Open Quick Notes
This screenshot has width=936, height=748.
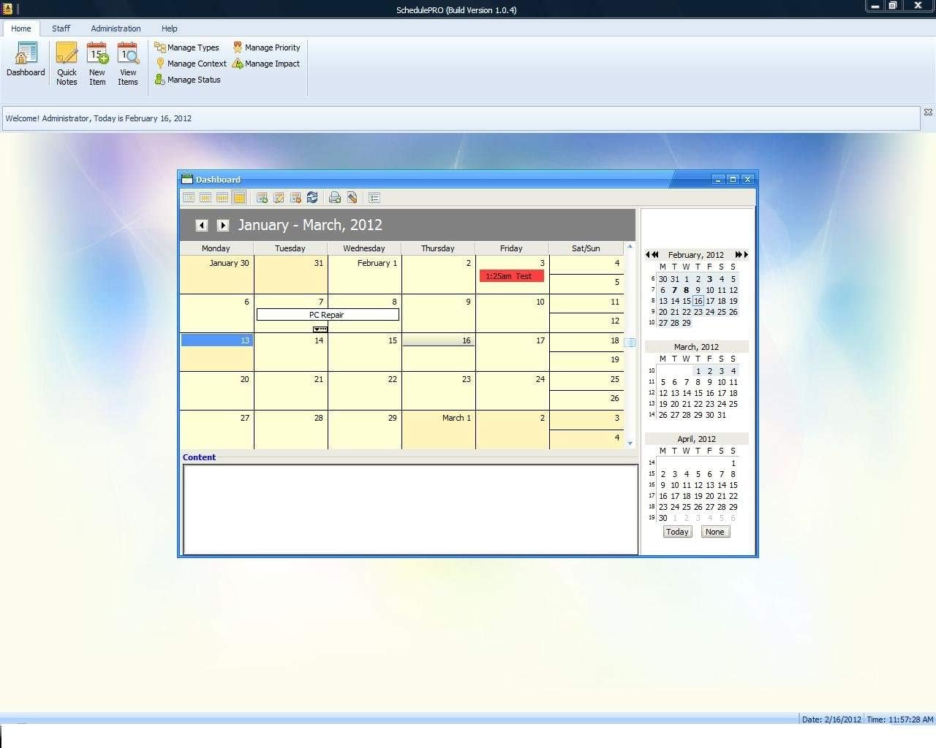(67, 64)
